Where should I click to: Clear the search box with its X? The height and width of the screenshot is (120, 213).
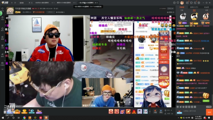30,3
